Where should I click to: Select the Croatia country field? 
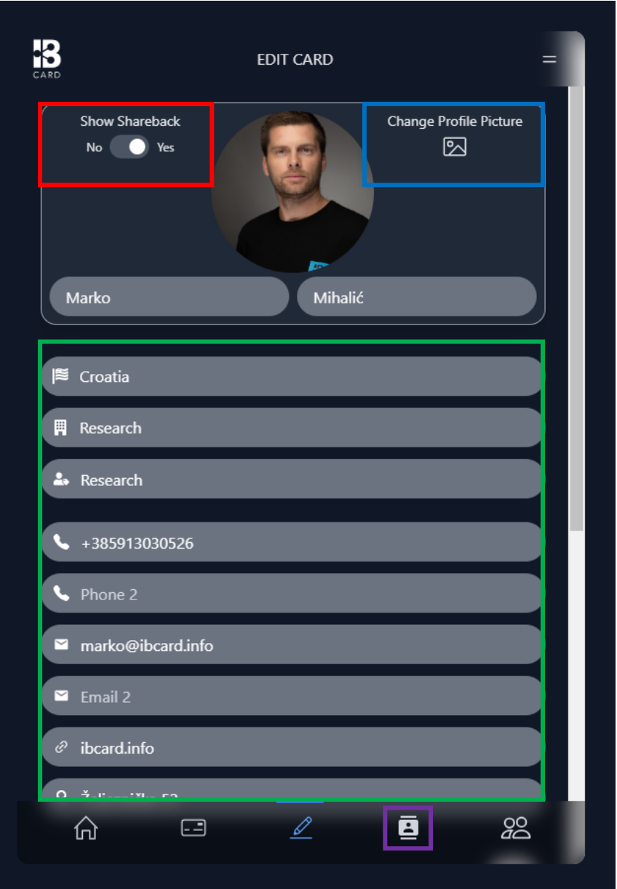point(292,376)
